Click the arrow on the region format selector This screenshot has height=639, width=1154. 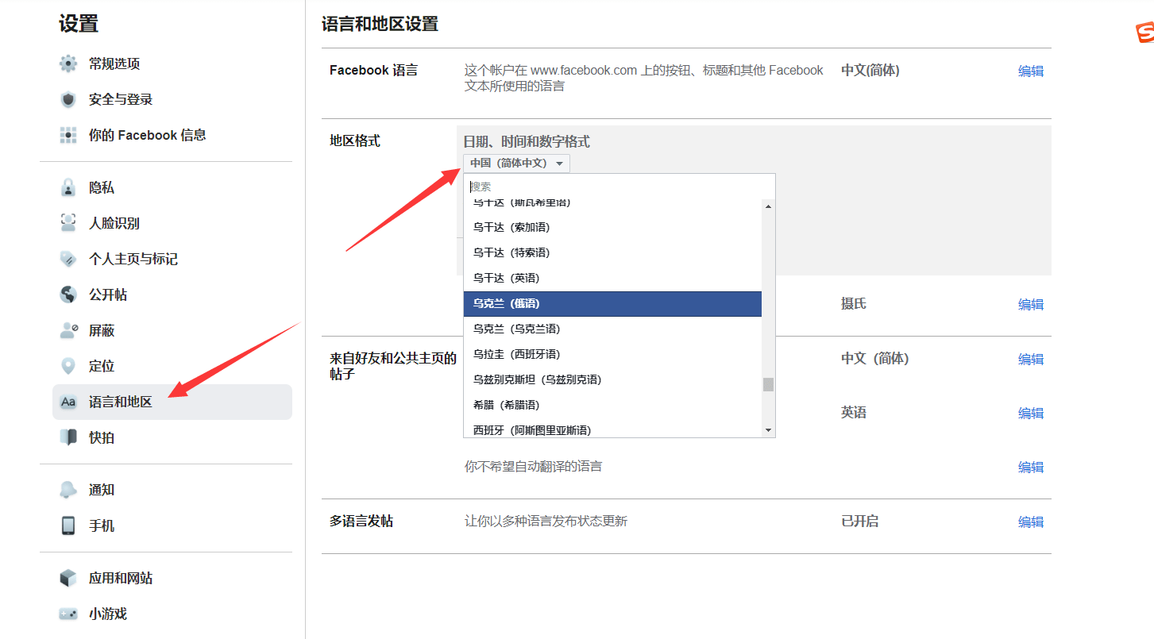pos(559,164)
